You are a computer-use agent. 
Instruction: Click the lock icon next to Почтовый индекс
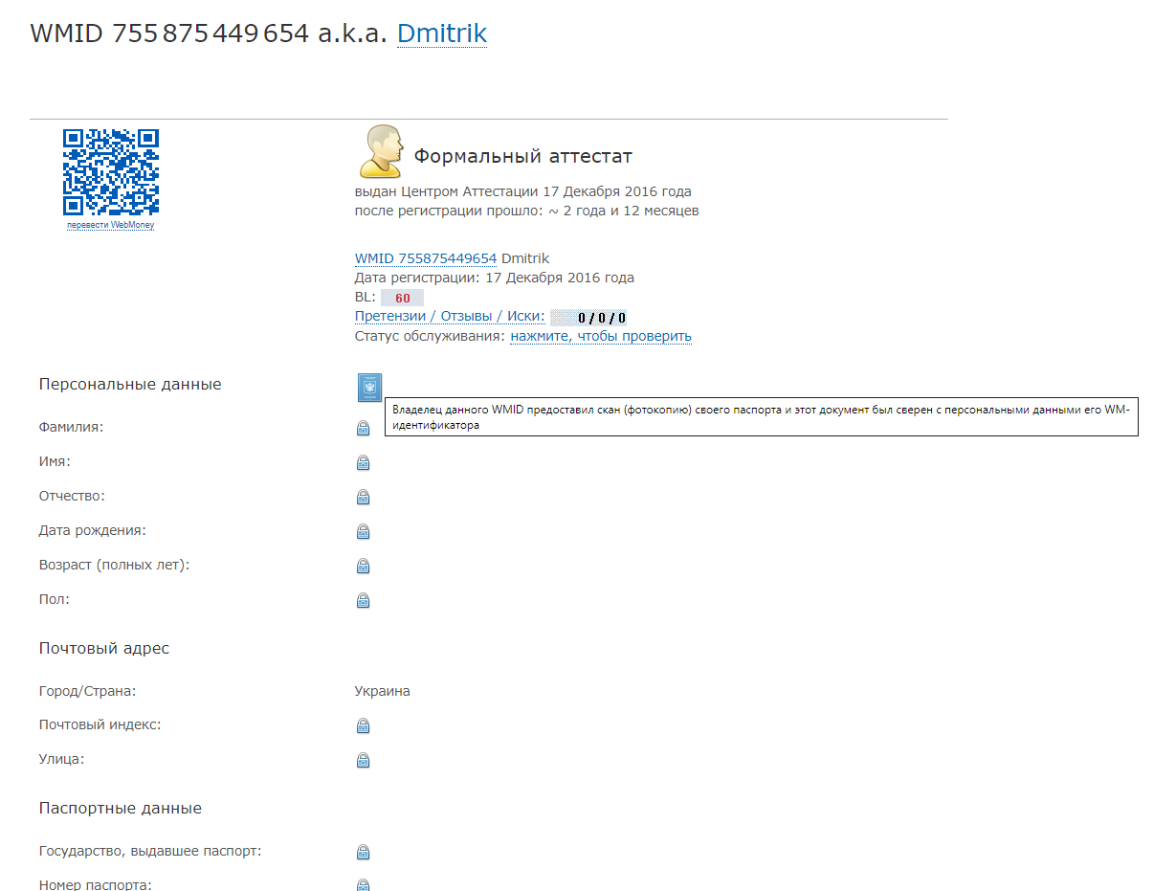click(364, 725)
